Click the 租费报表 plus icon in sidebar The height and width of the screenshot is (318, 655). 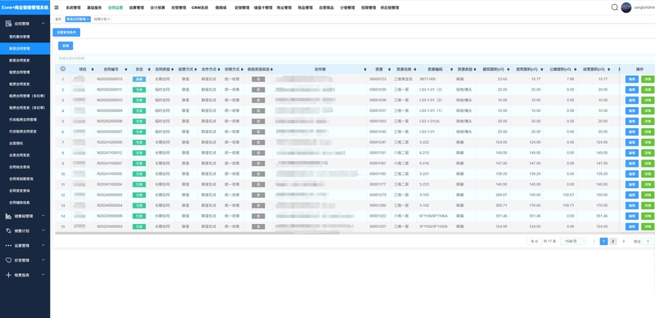(8, 275)
